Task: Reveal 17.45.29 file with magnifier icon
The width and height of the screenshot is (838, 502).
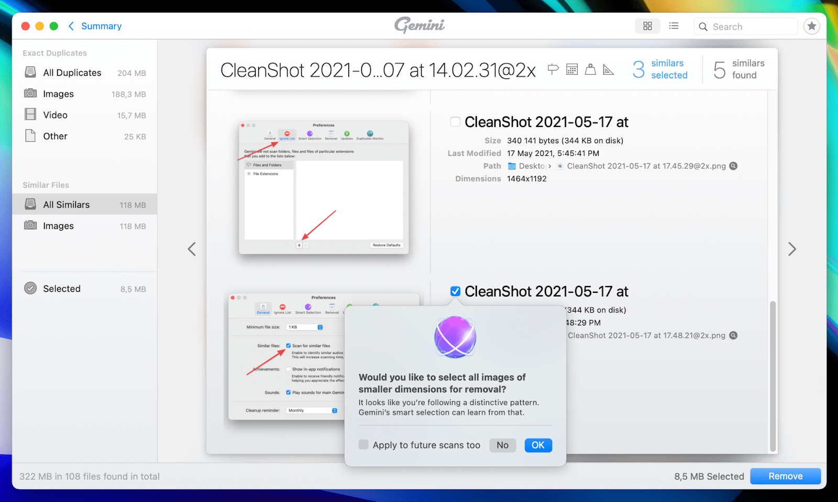Action: tap(733, 166)
